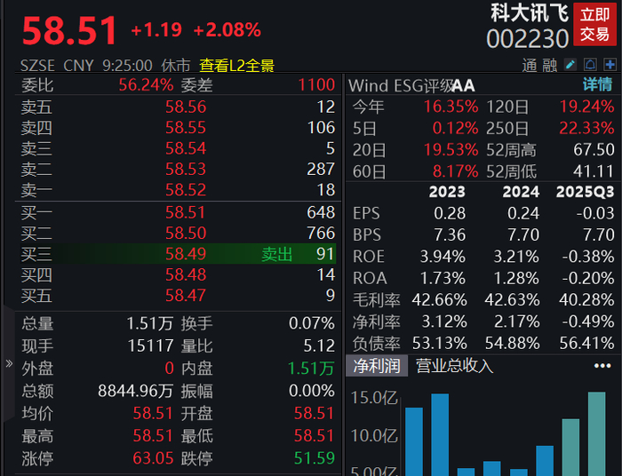The height and width of the screenshot is (476, 622).
Task: Click the 融 margin label
Action: point(549,66)
